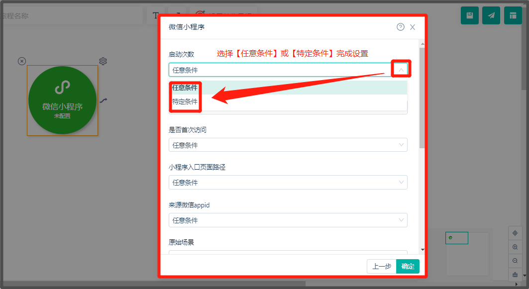This screenshot has height=289, width=529.
Task: Click the zoom in magnifier icon
Action: tap(515, 247)
